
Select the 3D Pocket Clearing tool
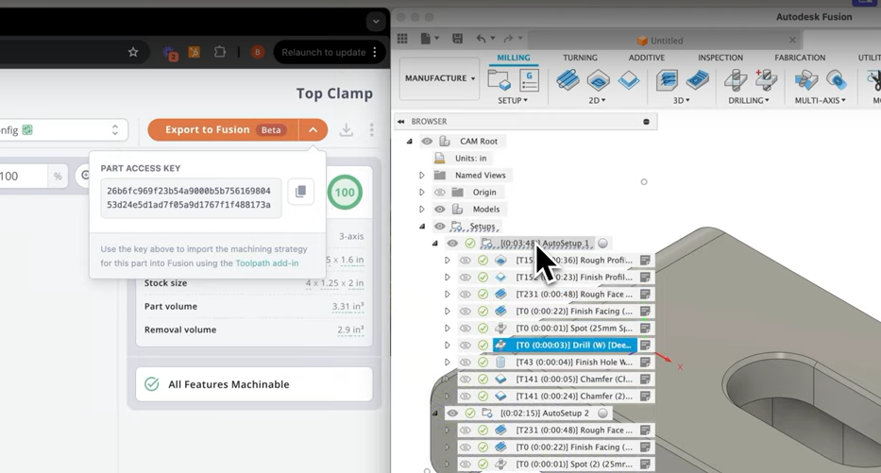coord(697,80)
